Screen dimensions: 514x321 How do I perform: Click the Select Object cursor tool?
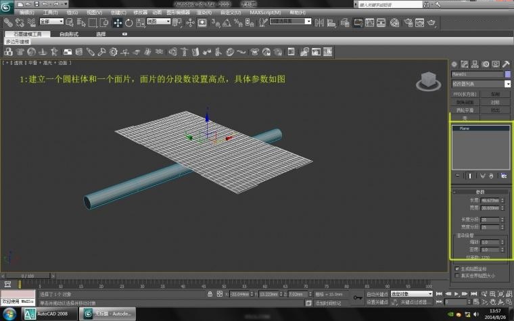point(69,22)
